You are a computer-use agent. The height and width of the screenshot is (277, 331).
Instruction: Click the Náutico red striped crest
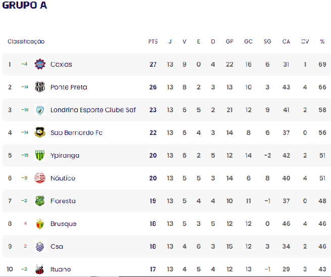tap(40, 178)
